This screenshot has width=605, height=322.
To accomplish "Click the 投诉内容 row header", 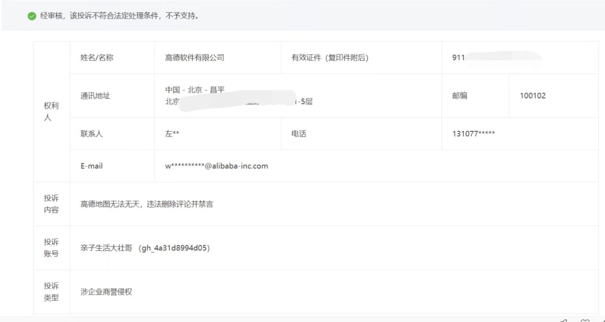I will pyautogui.click(x=52, y=204).
